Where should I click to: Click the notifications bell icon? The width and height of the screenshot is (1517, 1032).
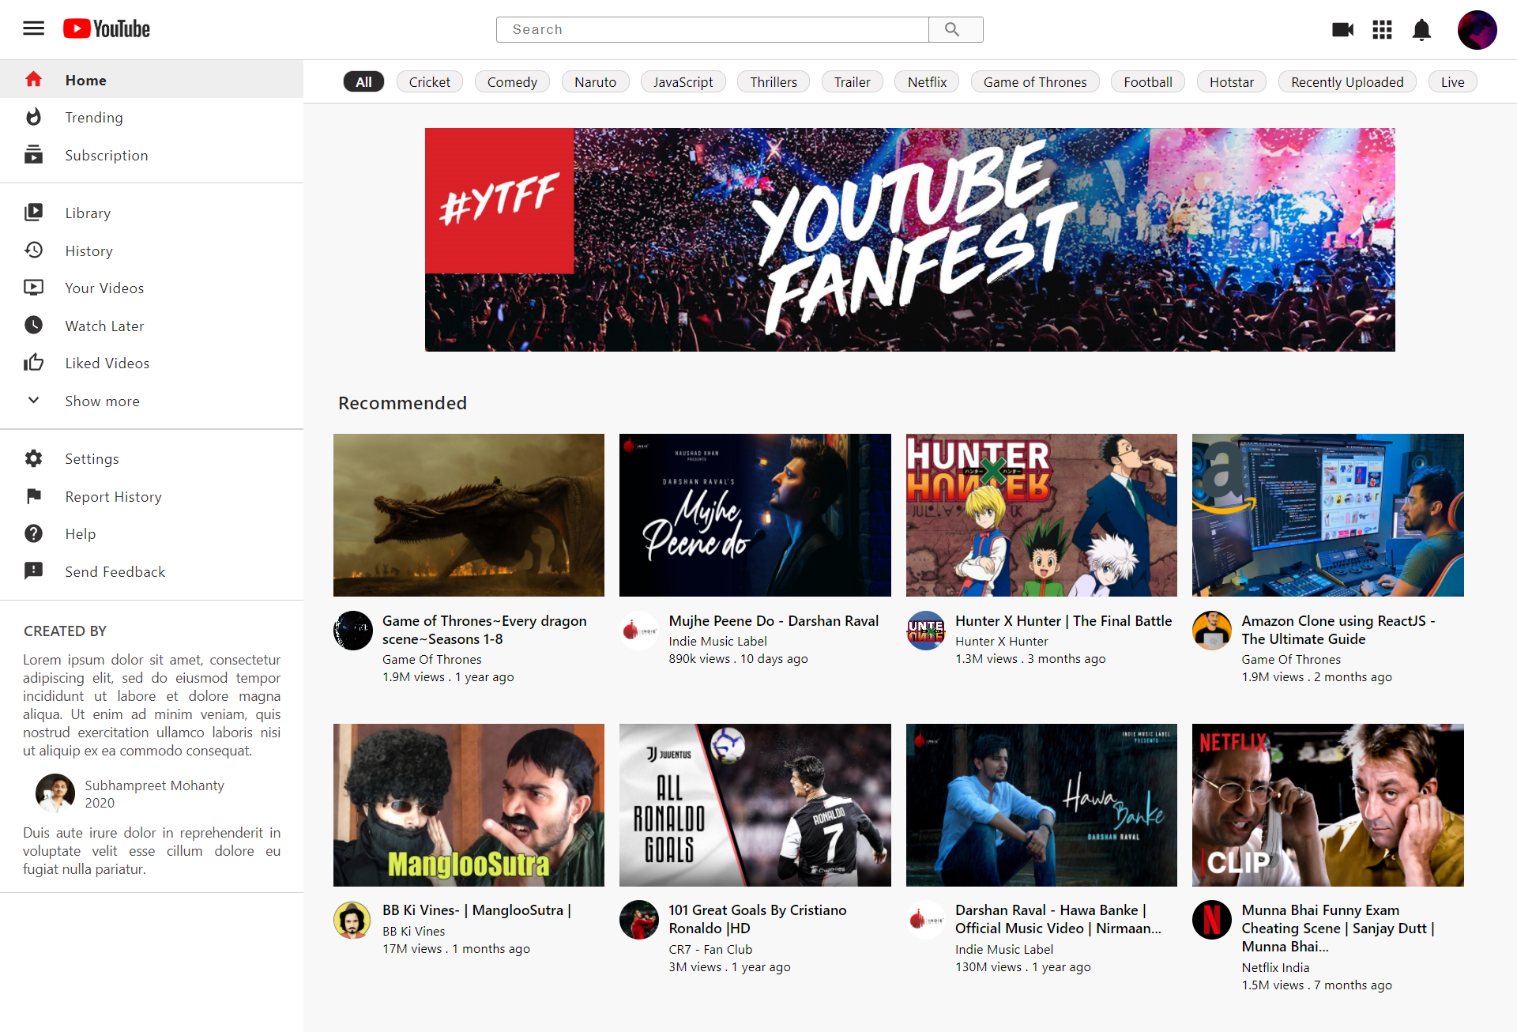[x=1421, y=30]
